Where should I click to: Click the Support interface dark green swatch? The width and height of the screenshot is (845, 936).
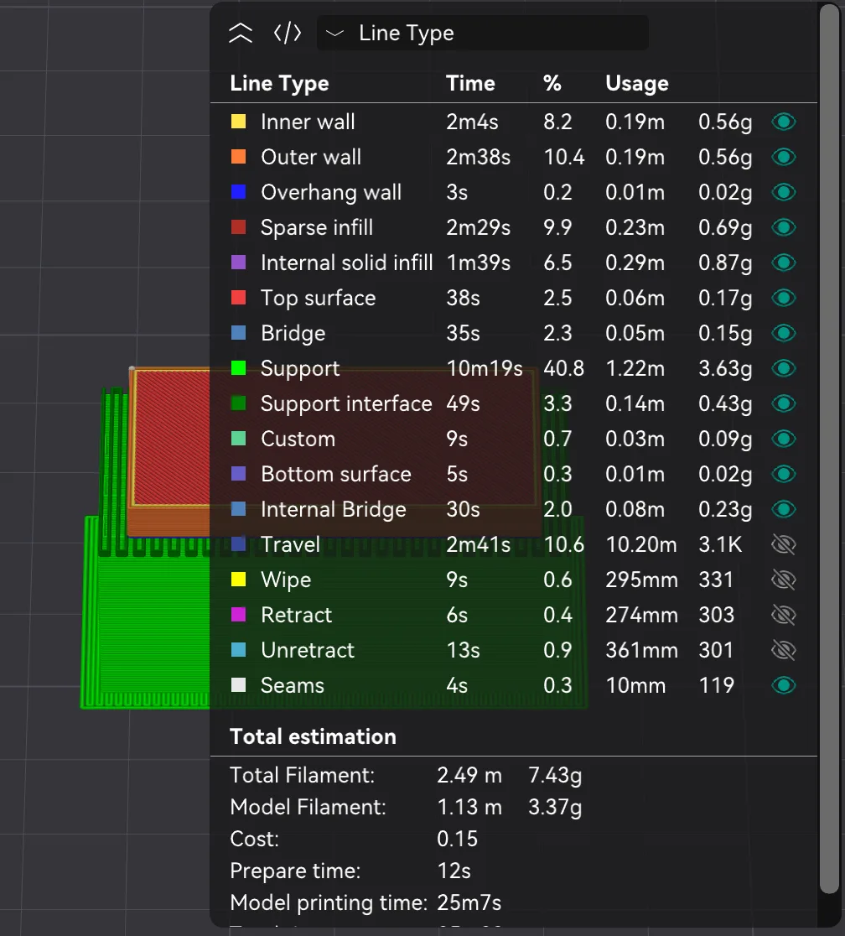tap(239, 403)
